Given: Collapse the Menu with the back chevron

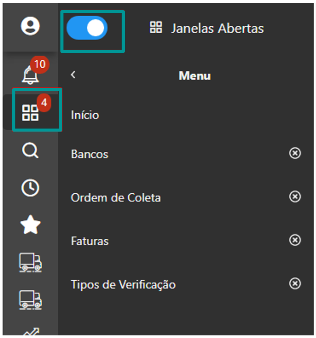Looking at the screenshot, I should [x=73, y=75].
